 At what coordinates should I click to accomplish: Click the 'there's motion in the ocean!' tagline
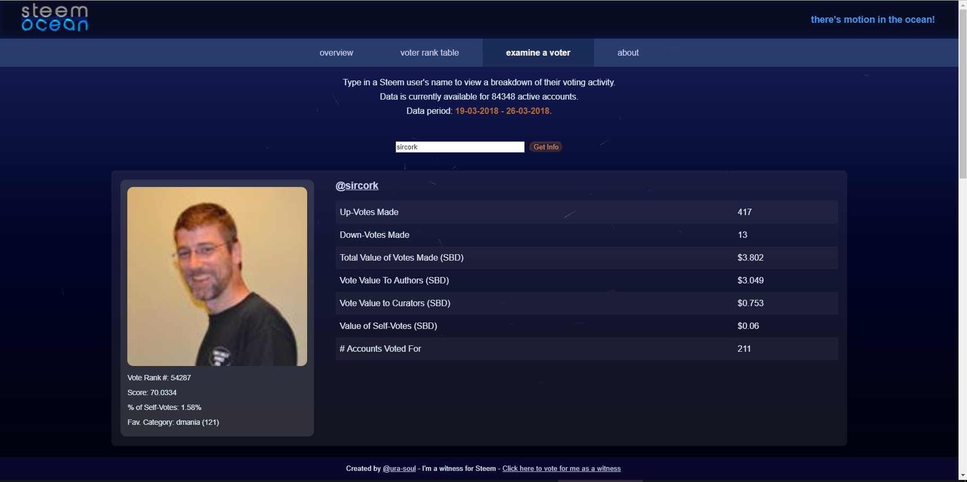coord(873,20)
